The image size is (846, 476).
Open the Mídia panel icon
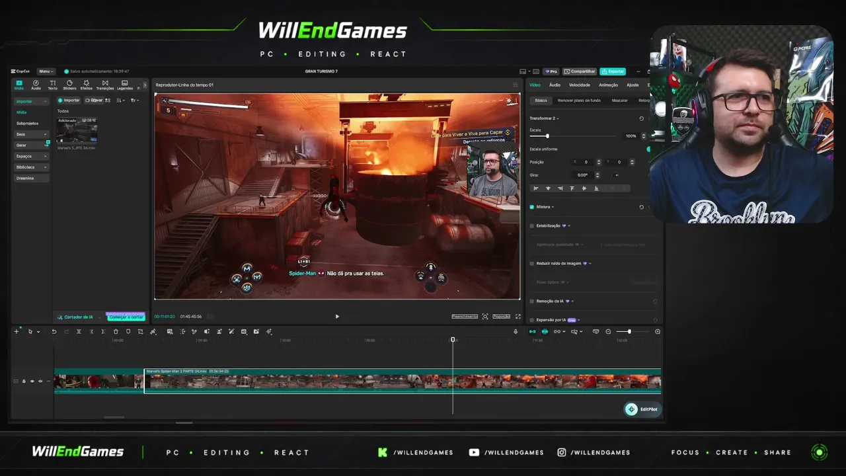[x=19, y=85]
